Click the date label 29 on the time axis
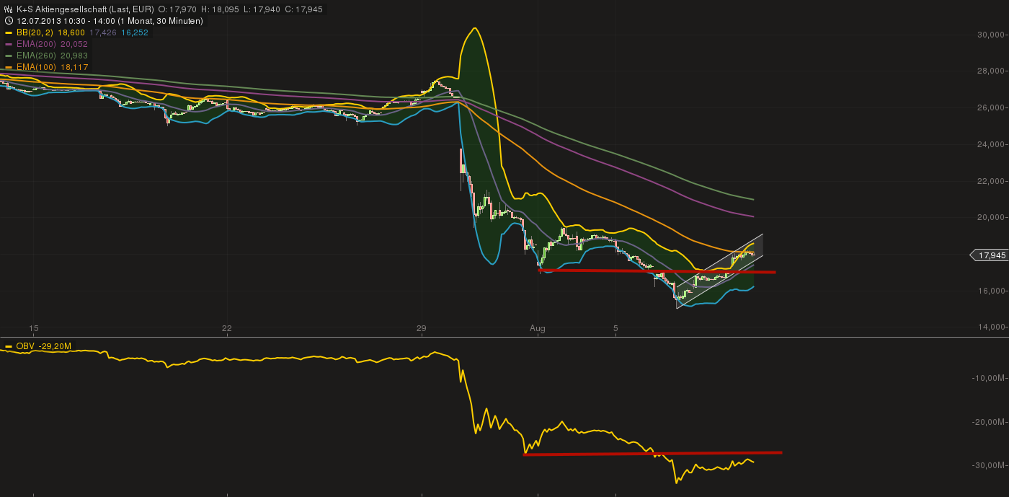Viewport: 1009px width, 497px height. pyautogui.click(x=422, y=328)
